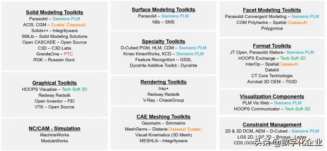Viewport: 327px width, 151px height.
Task: Click the ModuleWorks entry
Action: point(54,141)
